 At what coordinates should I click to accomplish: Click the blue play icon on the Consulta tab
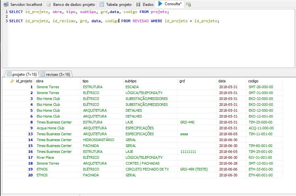(x=160, y=4)
